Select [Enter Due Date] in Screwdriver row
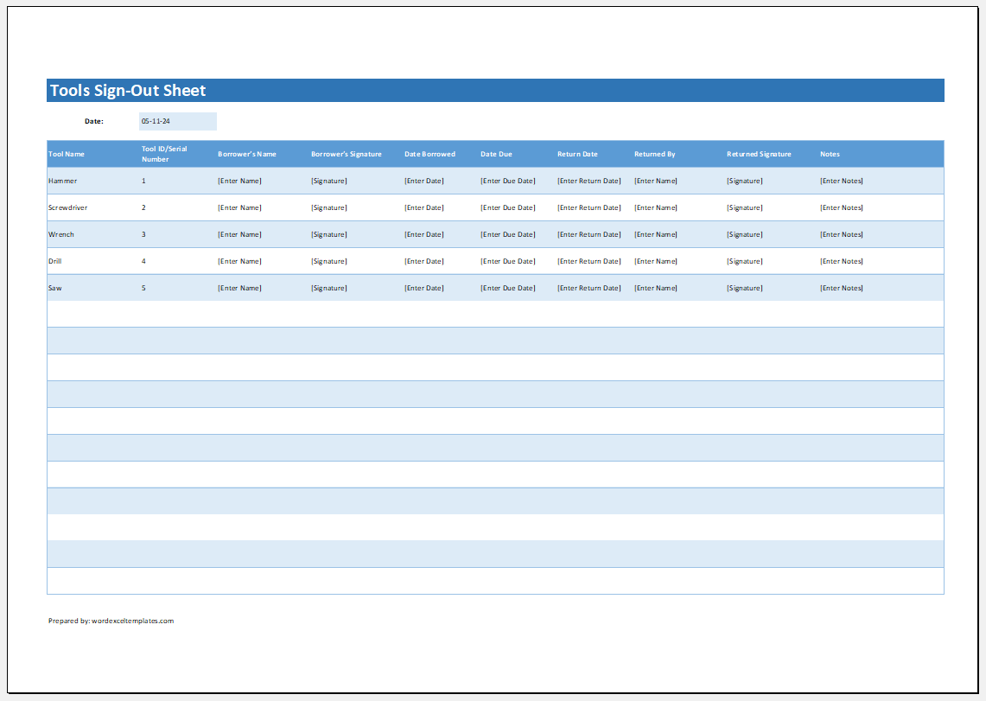This screenshot has height=701, width=986. pos(508,207)
